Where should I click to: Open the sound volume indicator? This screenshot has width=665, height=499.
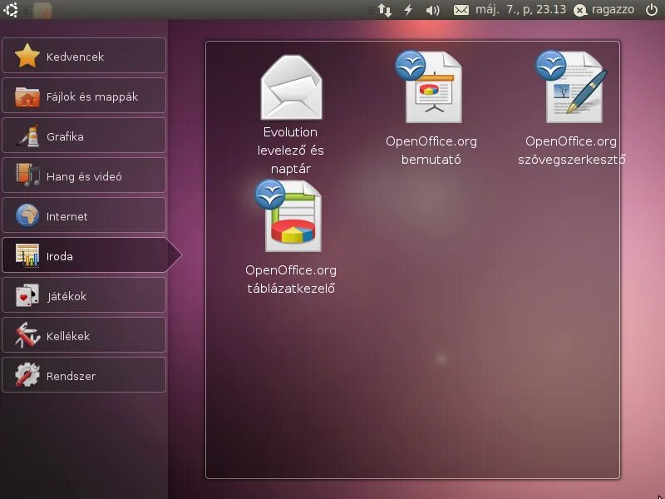[x=432, y=10]
